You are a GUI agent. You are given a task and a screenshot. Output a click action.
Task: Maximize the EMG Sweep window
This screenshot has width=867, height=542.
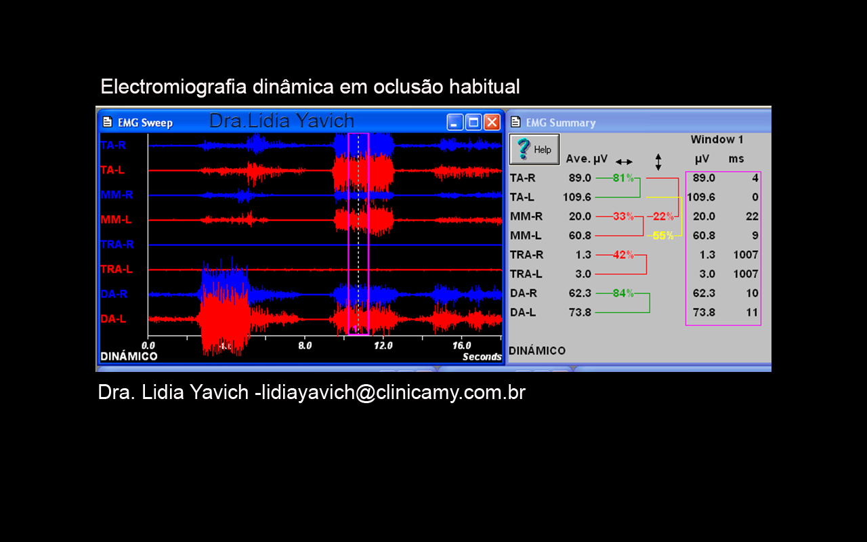coord(473,123)
